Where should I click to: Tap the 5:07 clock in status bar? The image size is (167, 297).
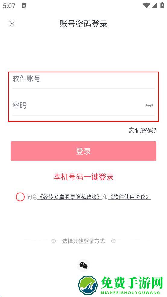(x=9, y=6)
